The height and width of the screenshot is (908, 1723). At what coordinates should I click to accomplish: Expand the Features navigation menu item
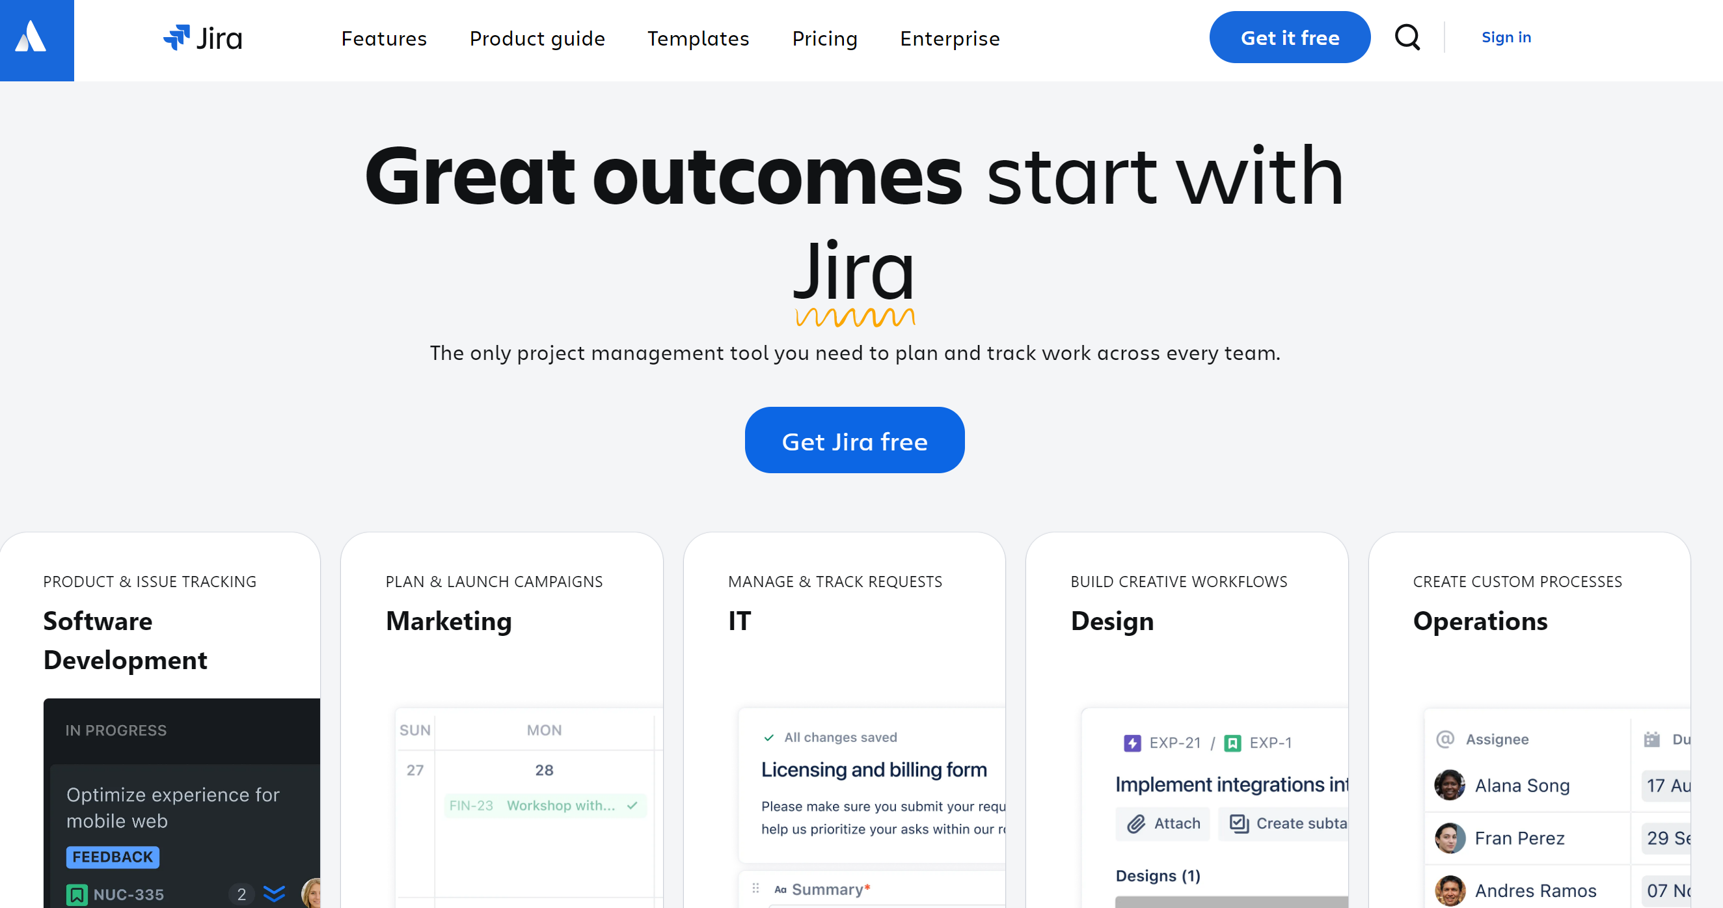384,39
